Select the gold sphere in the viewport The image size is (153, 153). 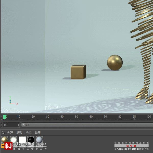(115, 62)
